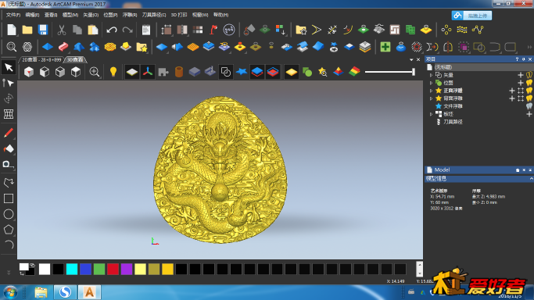The image size is (534, 300).
Task: Expand the vectors tree node
Action: (x=431, y=75)
